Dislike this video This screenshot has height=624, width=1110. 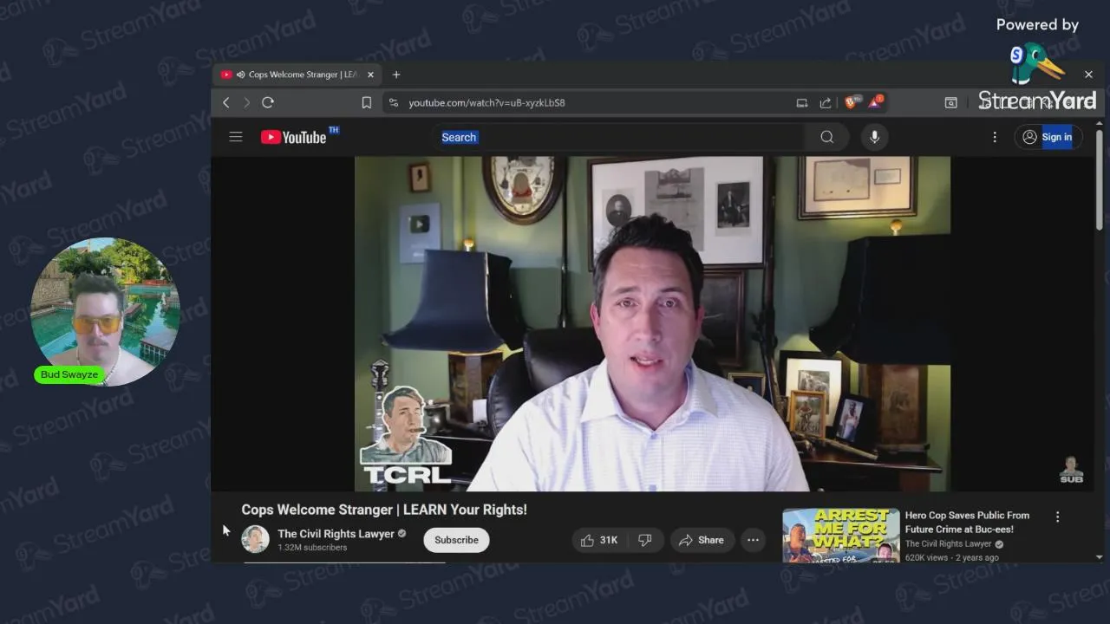click(x=645, y=540)
